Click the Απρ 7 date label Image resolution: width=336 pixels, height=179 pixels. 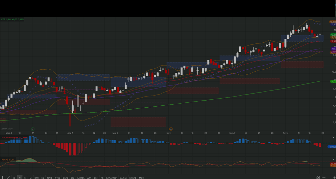pyautogui.click(x=70, y=133)
